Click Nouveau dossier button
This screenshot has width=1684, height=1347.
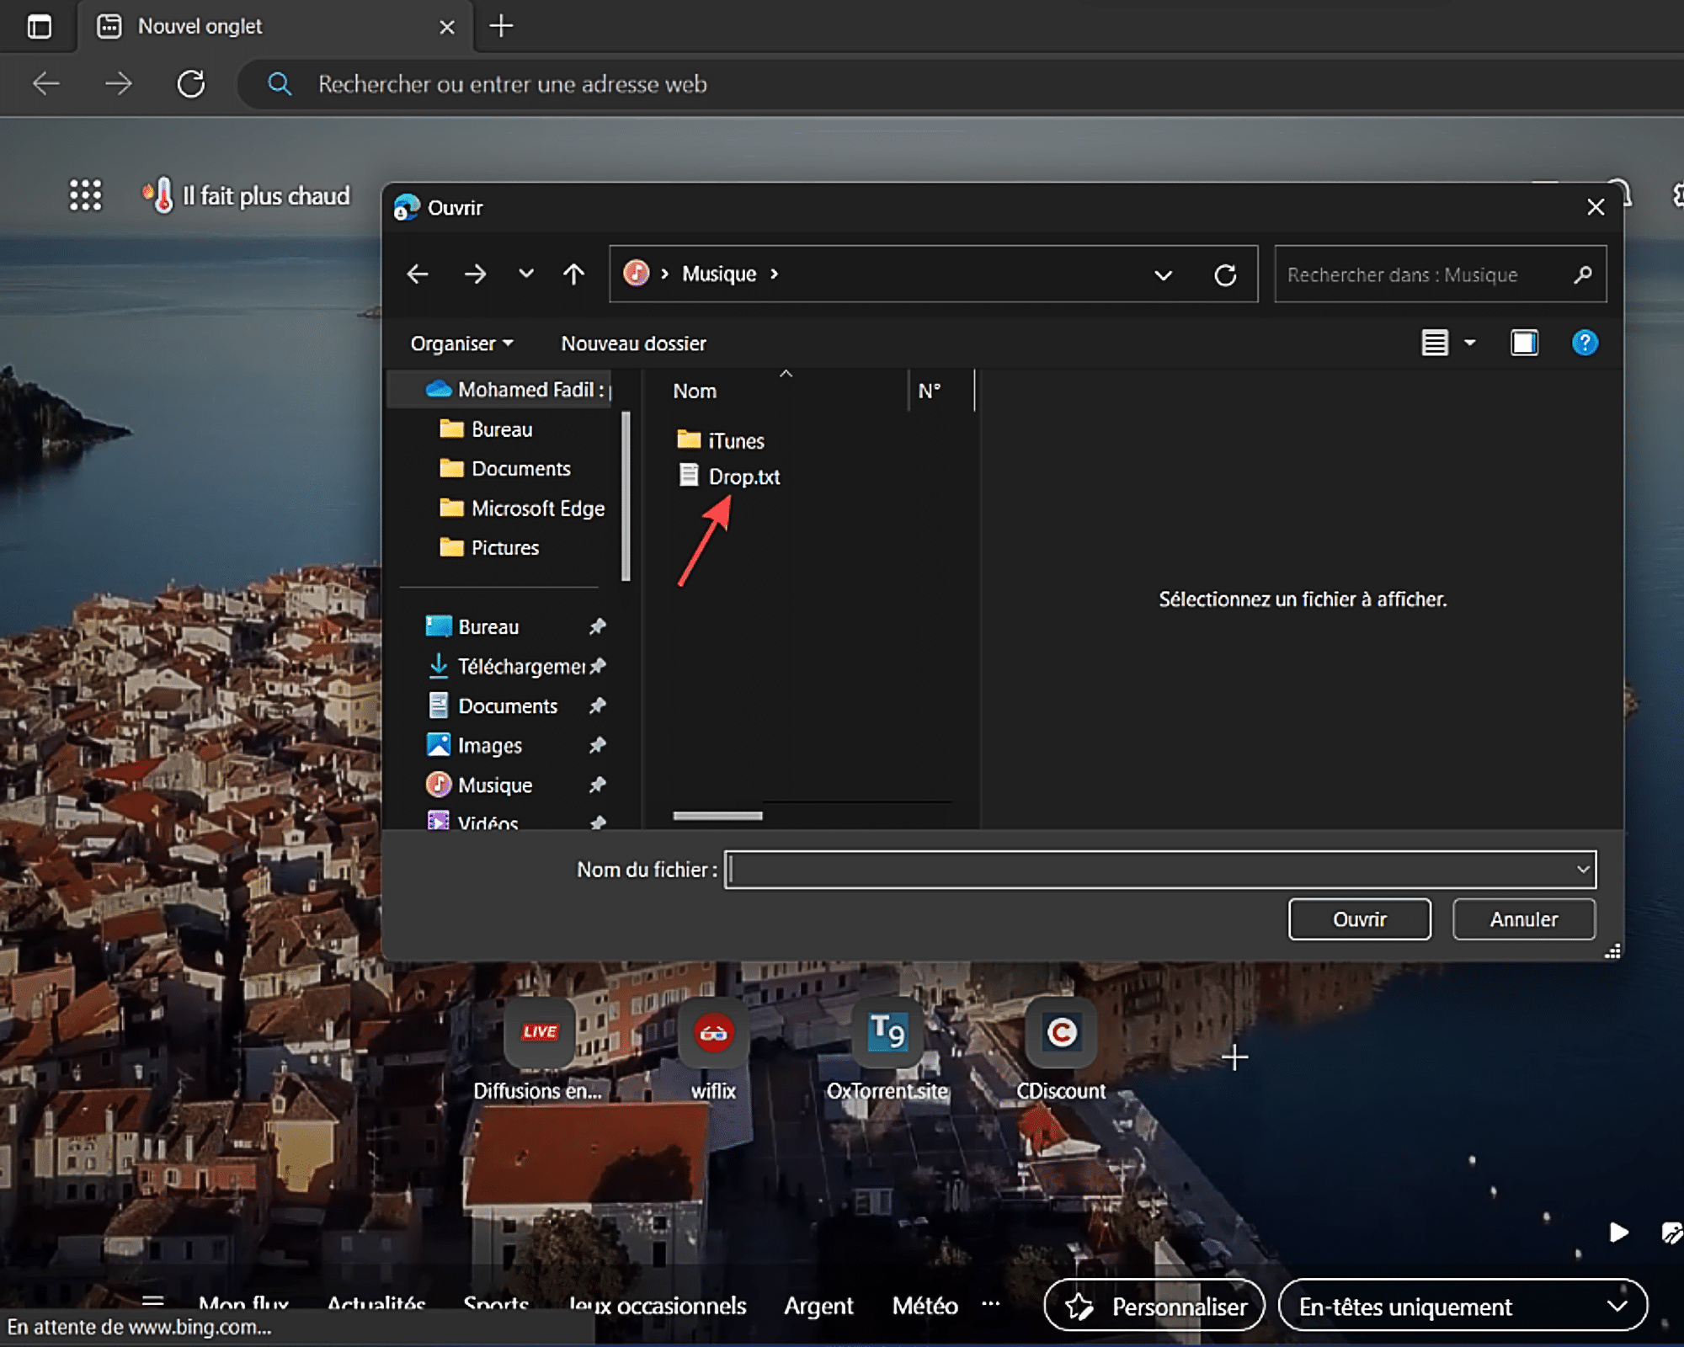click(633, 343)
